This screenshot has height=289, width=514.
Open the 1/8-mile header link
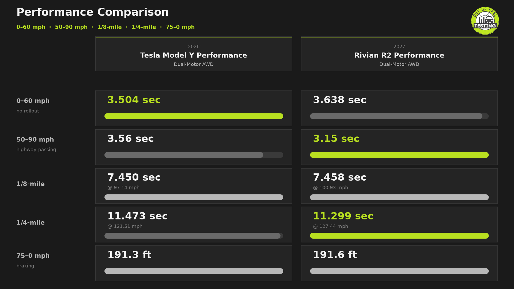(109, 27)
